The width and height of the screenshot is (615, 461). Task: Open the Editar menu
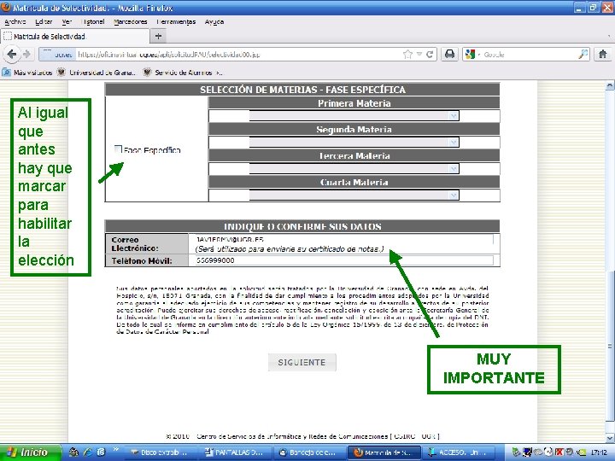click(x=44, y=21)
